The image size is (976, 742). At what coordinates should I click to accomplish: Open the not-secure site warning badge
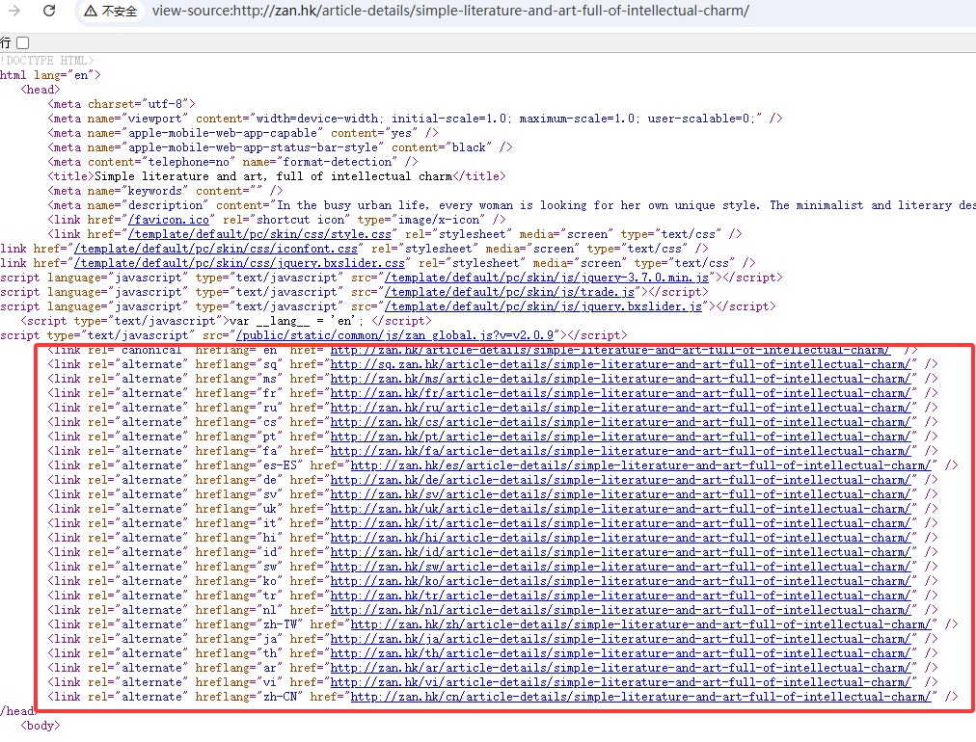click(x=110, y=12)
